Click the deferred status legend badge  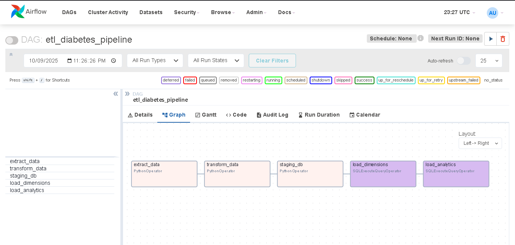(171, 80)
